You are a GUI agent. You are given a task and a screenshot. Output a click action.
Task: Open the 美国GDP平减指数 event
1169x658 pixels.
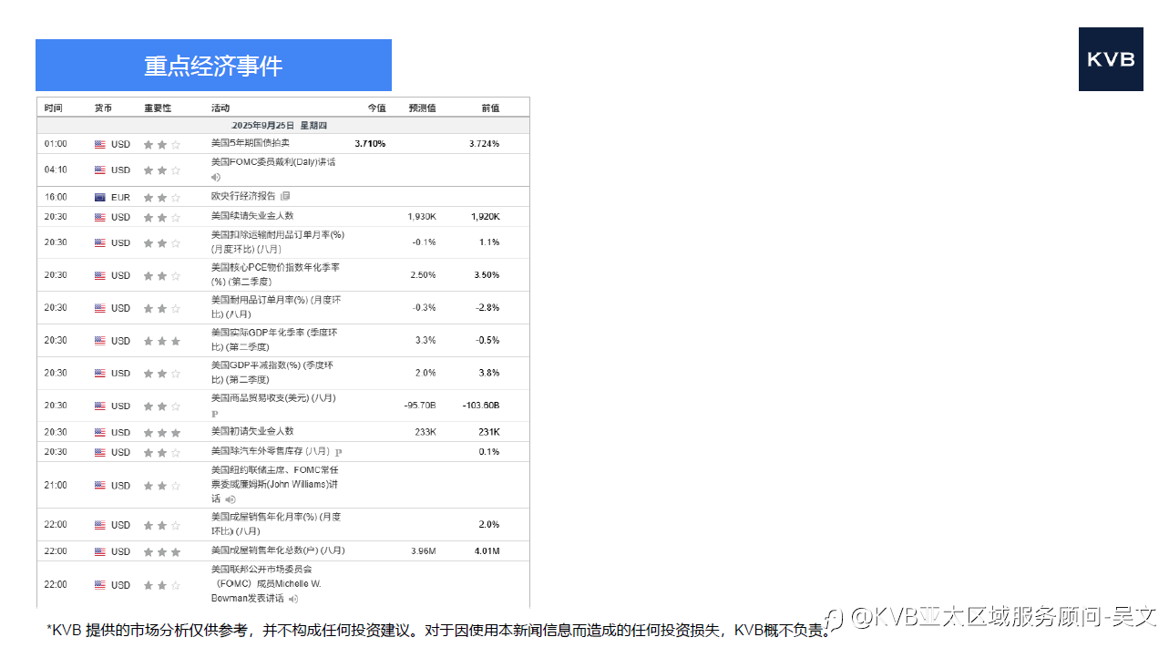pyautogui.click(x=272, y=373)
